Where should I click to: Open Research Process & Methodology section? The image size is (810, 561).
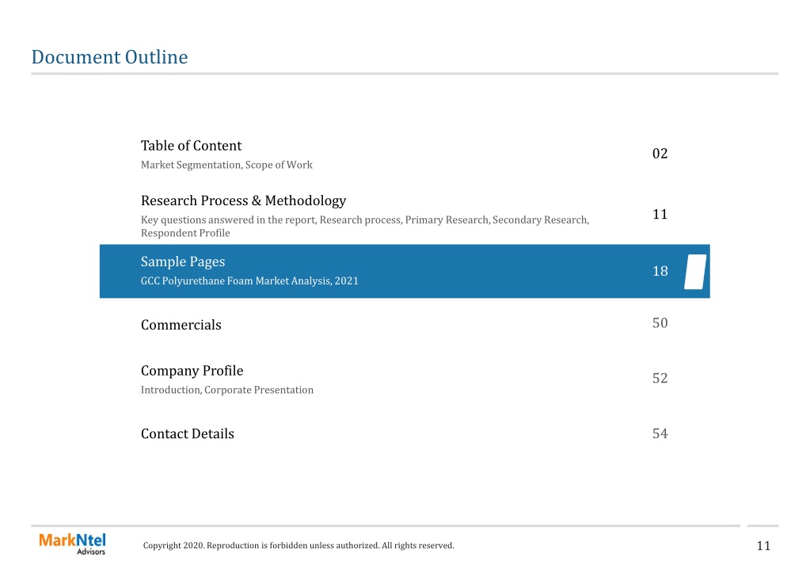[243, 200]
